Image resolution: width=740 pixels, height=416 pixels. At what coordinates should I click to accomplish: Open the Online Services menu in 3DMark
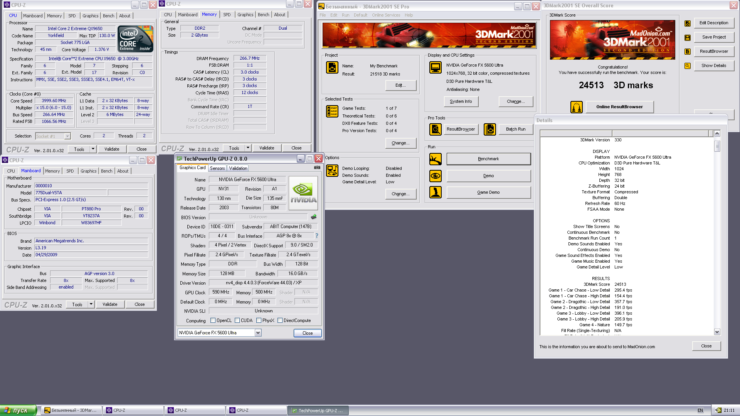[x=386, y=15]
